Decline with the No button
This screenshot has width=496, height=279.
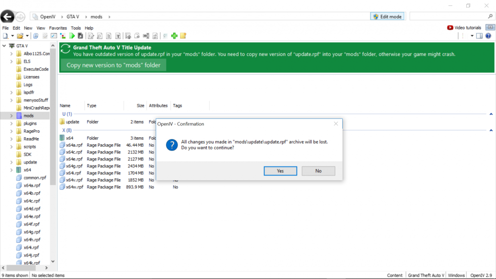(318, 171)
